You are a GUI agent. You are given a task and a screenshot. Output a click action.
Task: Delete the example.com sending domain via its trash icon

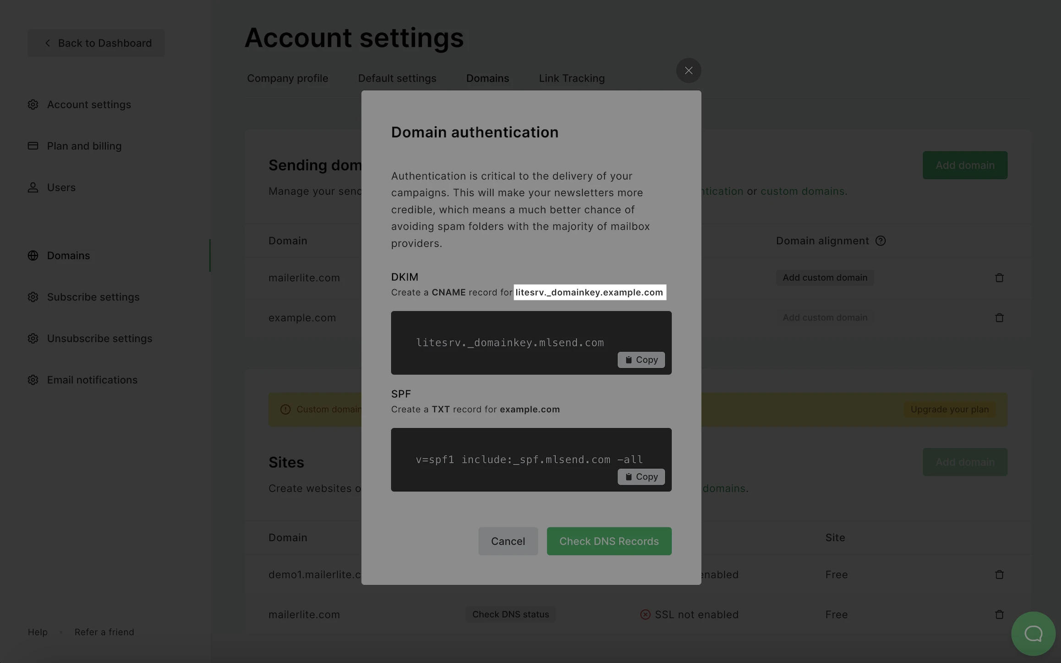coord(999,318)
